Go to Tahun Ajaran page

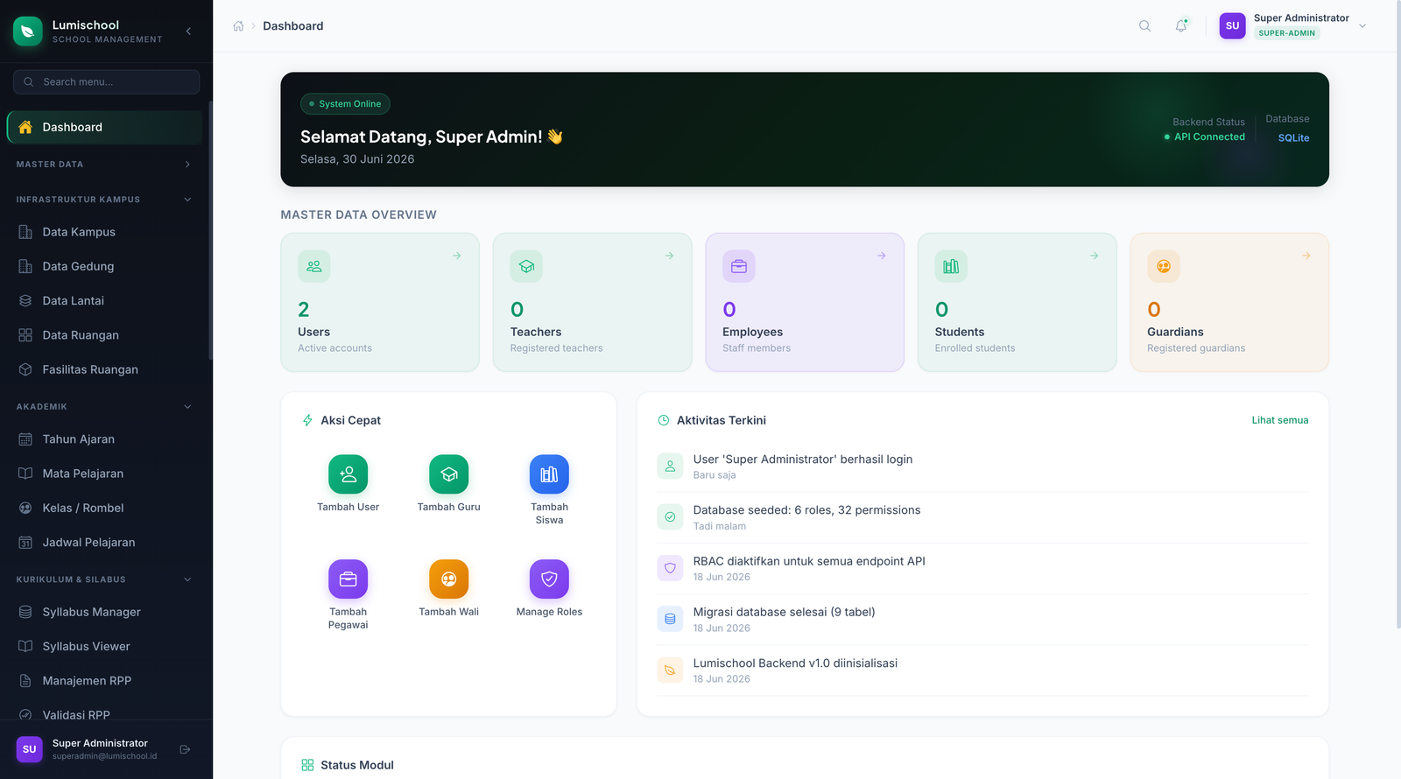pyautogui.click(x=104, y=439)
